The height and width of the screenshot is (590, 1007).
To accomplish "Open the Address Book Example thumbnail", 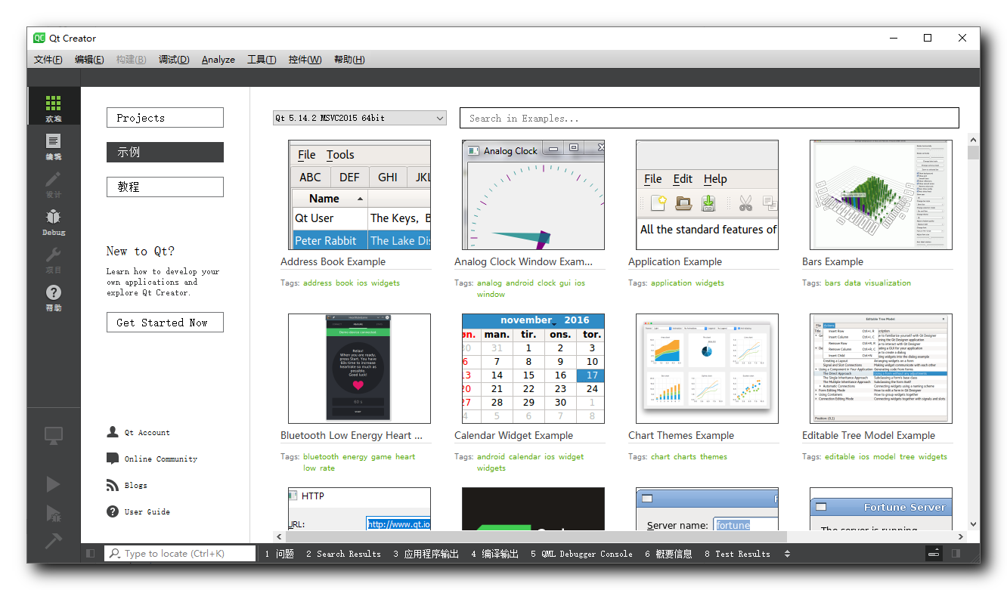I will (359, 195).
